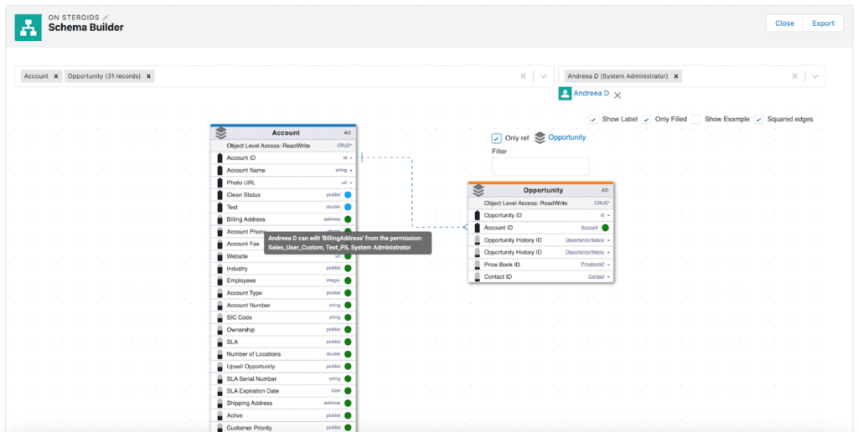
Task: Remove the Opportunity (31 records) chip
Action: [x=148, y=76]
